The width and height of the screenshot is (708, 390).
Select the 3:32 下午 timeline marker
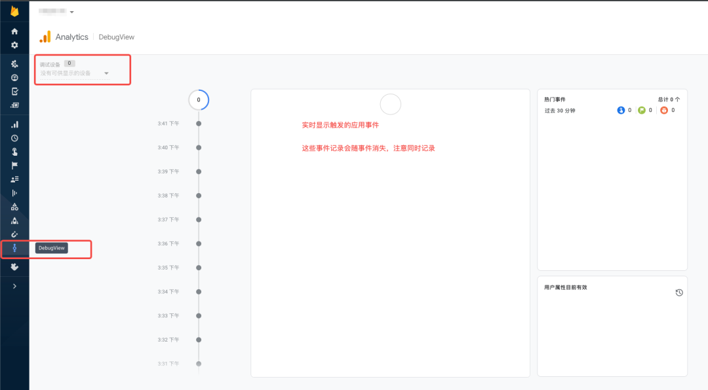(199, 340)
